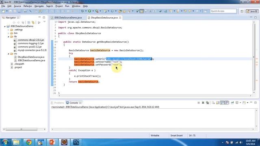This screenshot has height=146, width=260.
Task: Click Remove Launch icon in Console
Action: [203, 103]
